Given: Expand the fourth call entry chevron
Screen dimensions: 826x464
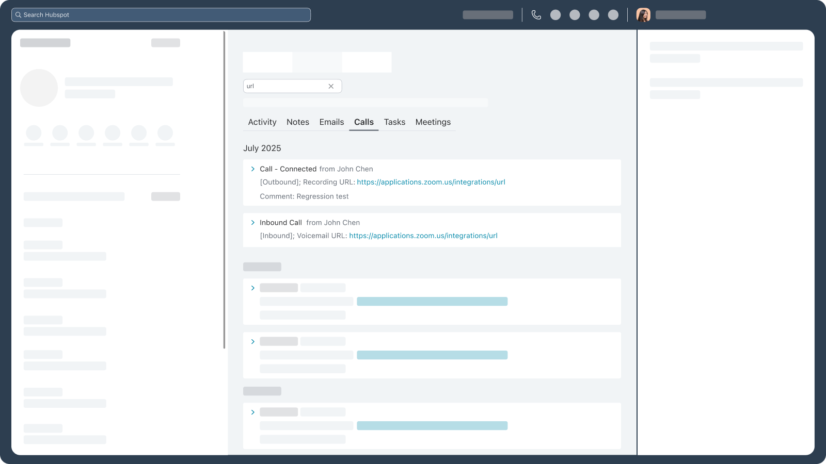Looking at the screenshot, I should pyautogui.click(x=253, y=342).
